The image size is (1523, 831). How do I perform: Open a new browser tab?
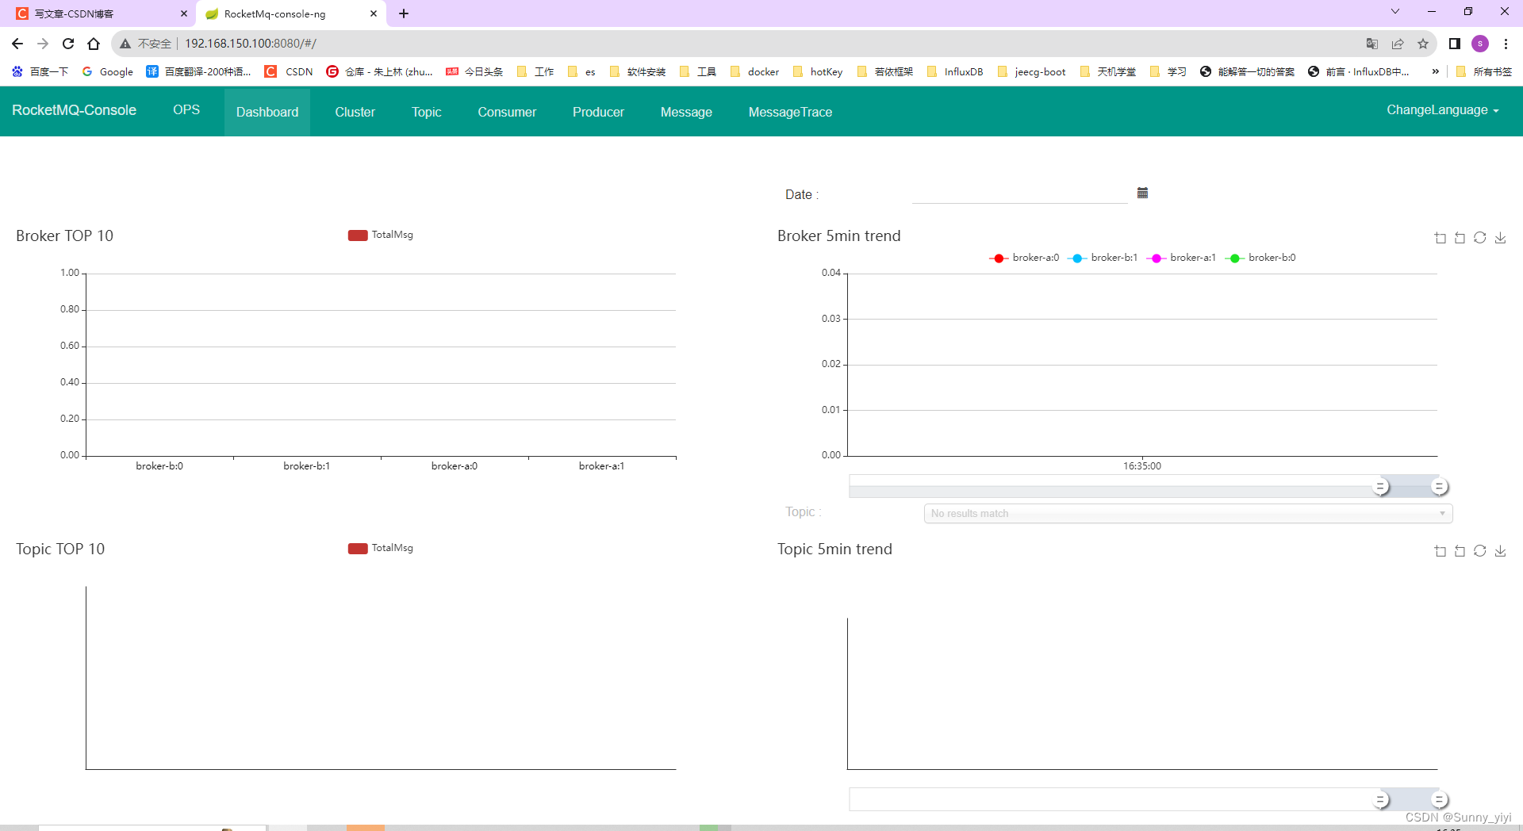(404, 13)
